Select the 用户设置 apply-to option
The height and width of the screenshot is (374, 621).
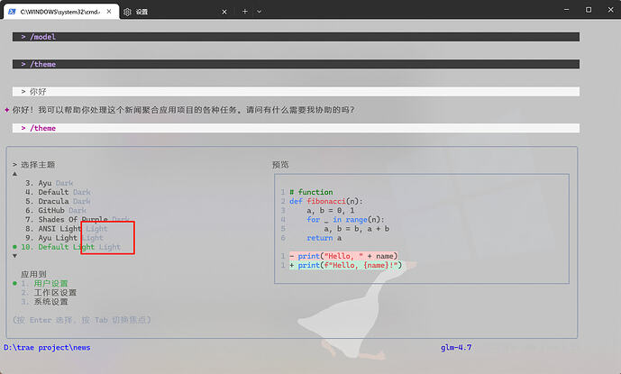50,283
